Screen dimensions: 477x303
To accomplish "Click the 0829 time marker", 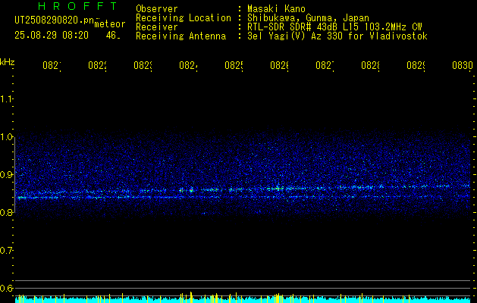I will point(416,66).
